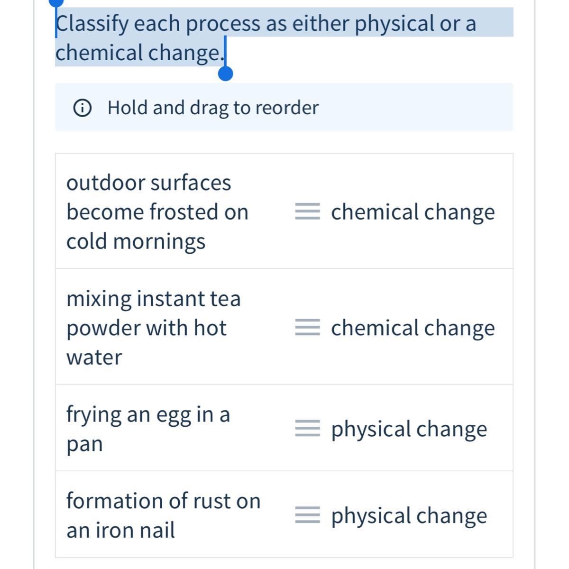Click the drag handle for the rust formation row
This screenshot has width=569, height=569.
click(307, 515)
